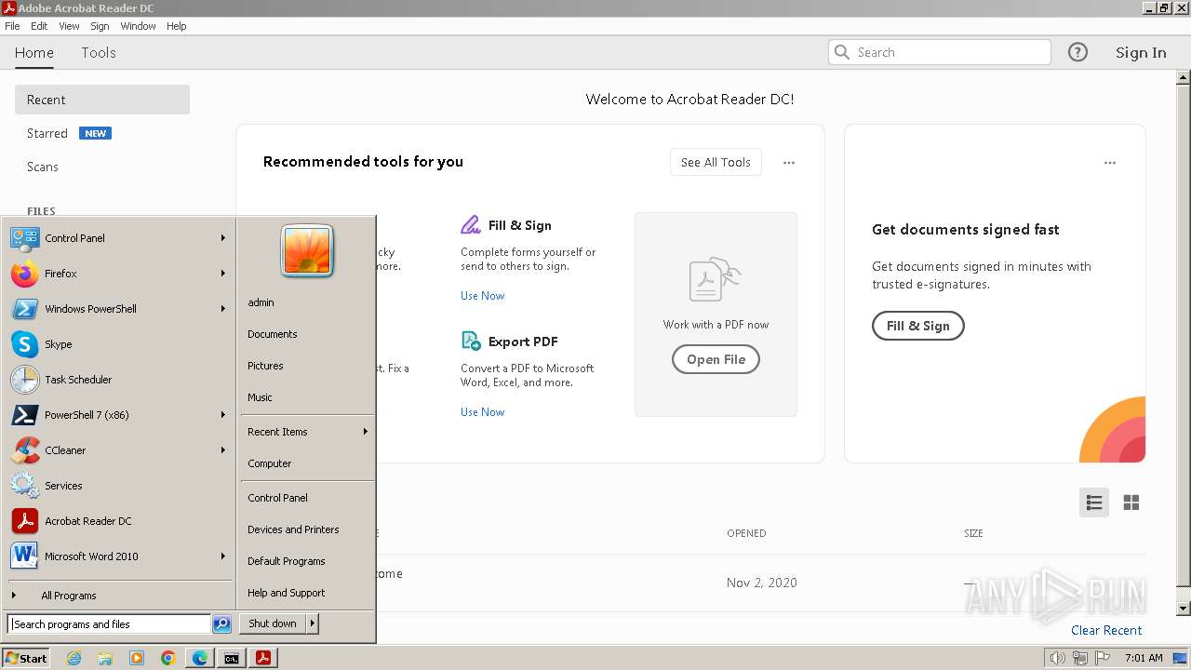Viewport: 1191px width, 670px height.
Task: Expand Control Panel submenu arrow in left column
Action: coord(223,238)
